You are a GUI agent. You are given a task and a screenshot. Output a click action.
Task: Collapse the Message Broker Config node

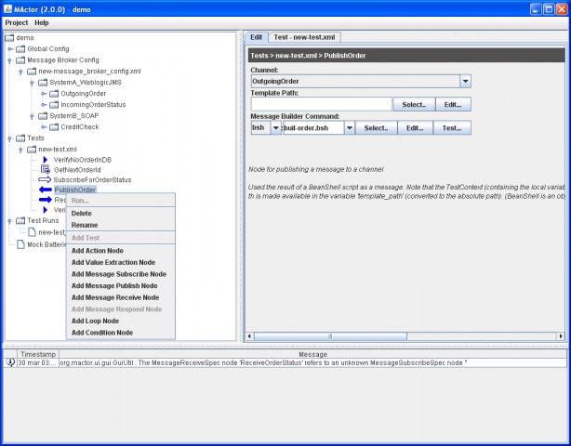10,60
